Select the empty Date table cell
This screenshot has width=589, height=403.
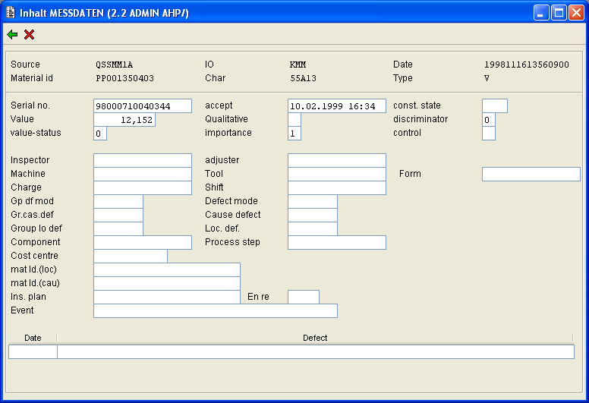click(x=33, y=352)
